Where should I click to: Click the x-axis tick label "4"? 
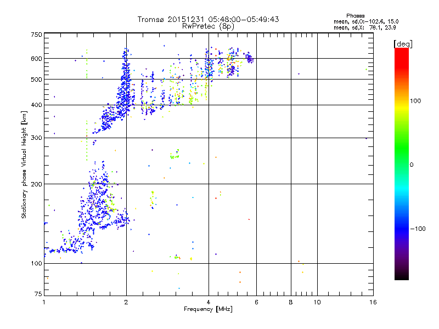(x=209, y=302)
